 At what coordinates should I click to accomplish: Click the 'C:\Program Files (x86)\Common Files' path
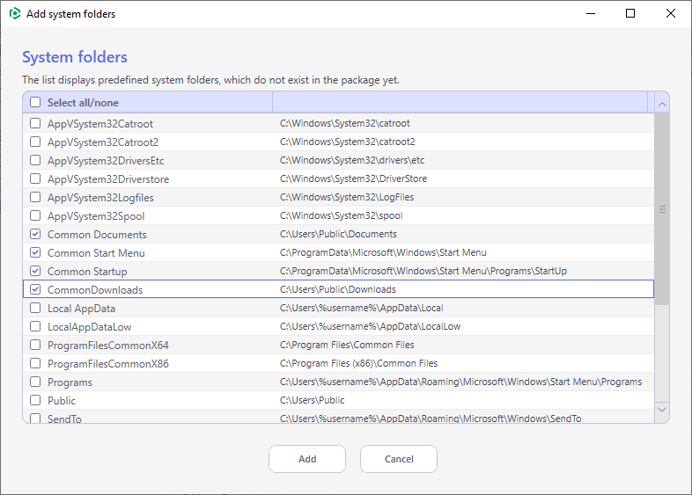tap(358, 363)
